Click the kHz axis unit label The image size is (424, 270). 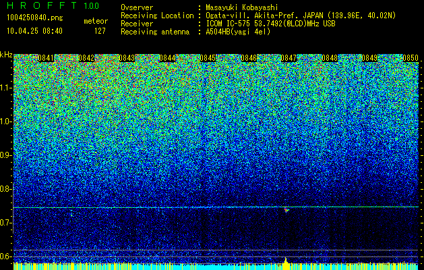6,55
